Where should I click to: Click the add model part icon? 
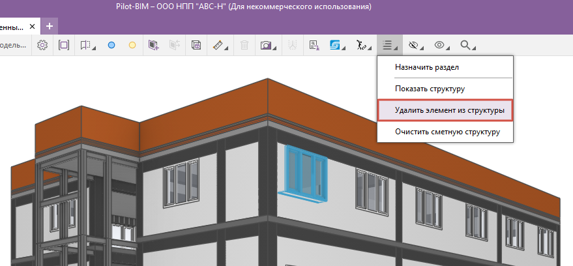(153, 45)
